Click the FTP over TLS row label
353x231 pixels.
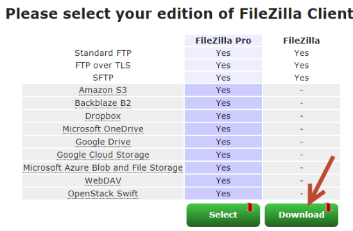click(x=103, y=65)
